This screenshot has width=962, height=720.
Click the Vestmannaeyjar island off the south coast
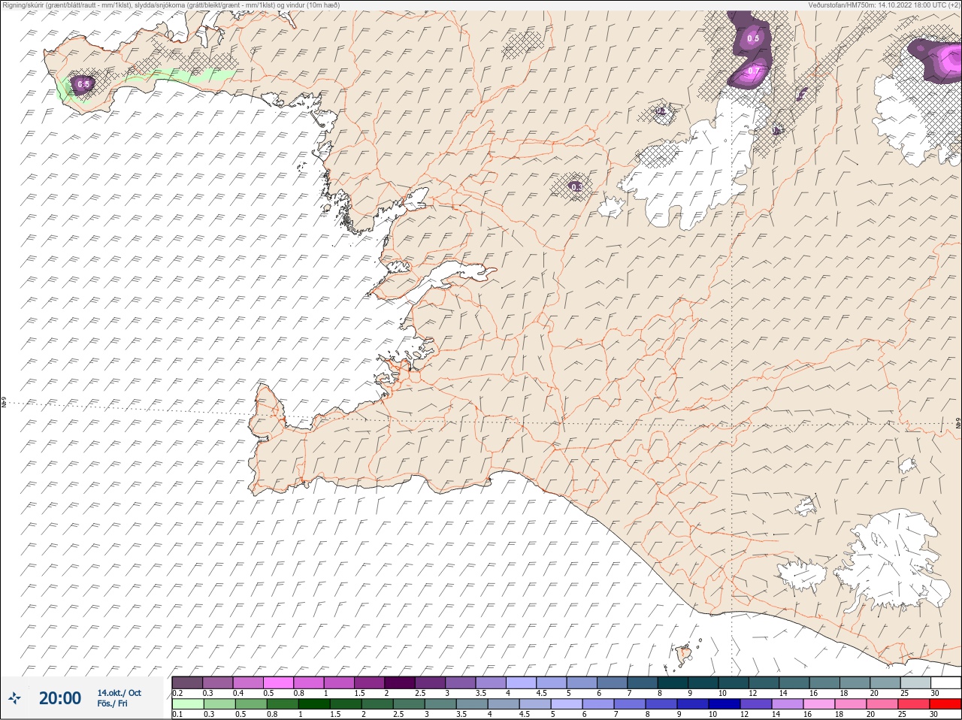685,655
